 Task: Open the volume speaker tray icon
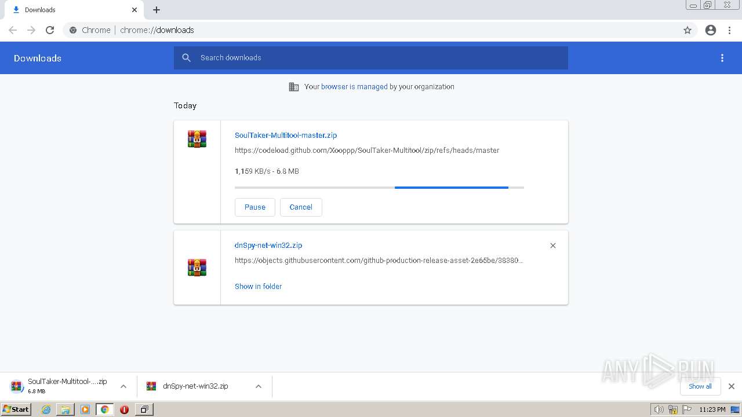coord(659,409)
